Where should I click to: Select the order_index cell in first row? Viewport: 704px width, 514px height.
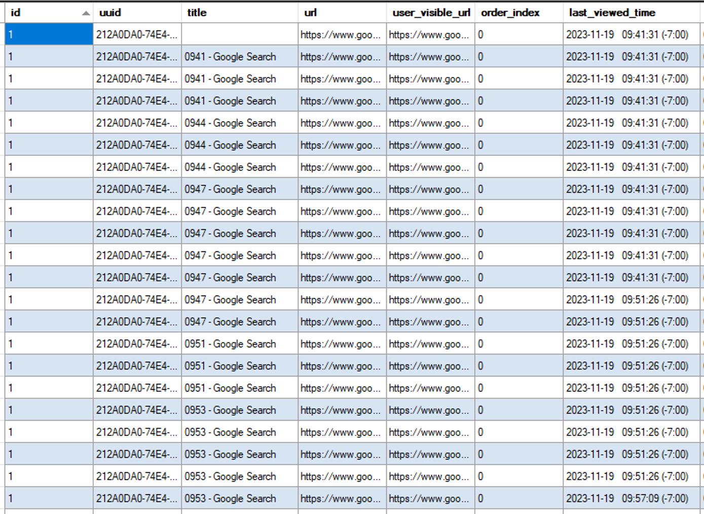tap(518, 34)
